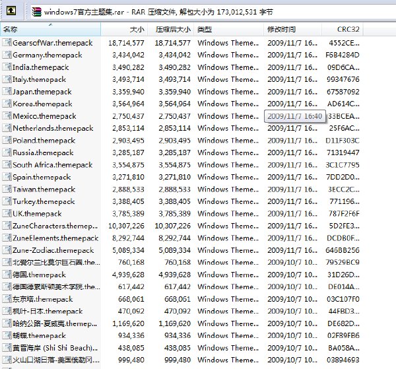The width and height of the screenshot is (396, 369).
Task: Click the ZuneCharacters themepack file icon
Action: pyautogui.click(x=7, y=225)
